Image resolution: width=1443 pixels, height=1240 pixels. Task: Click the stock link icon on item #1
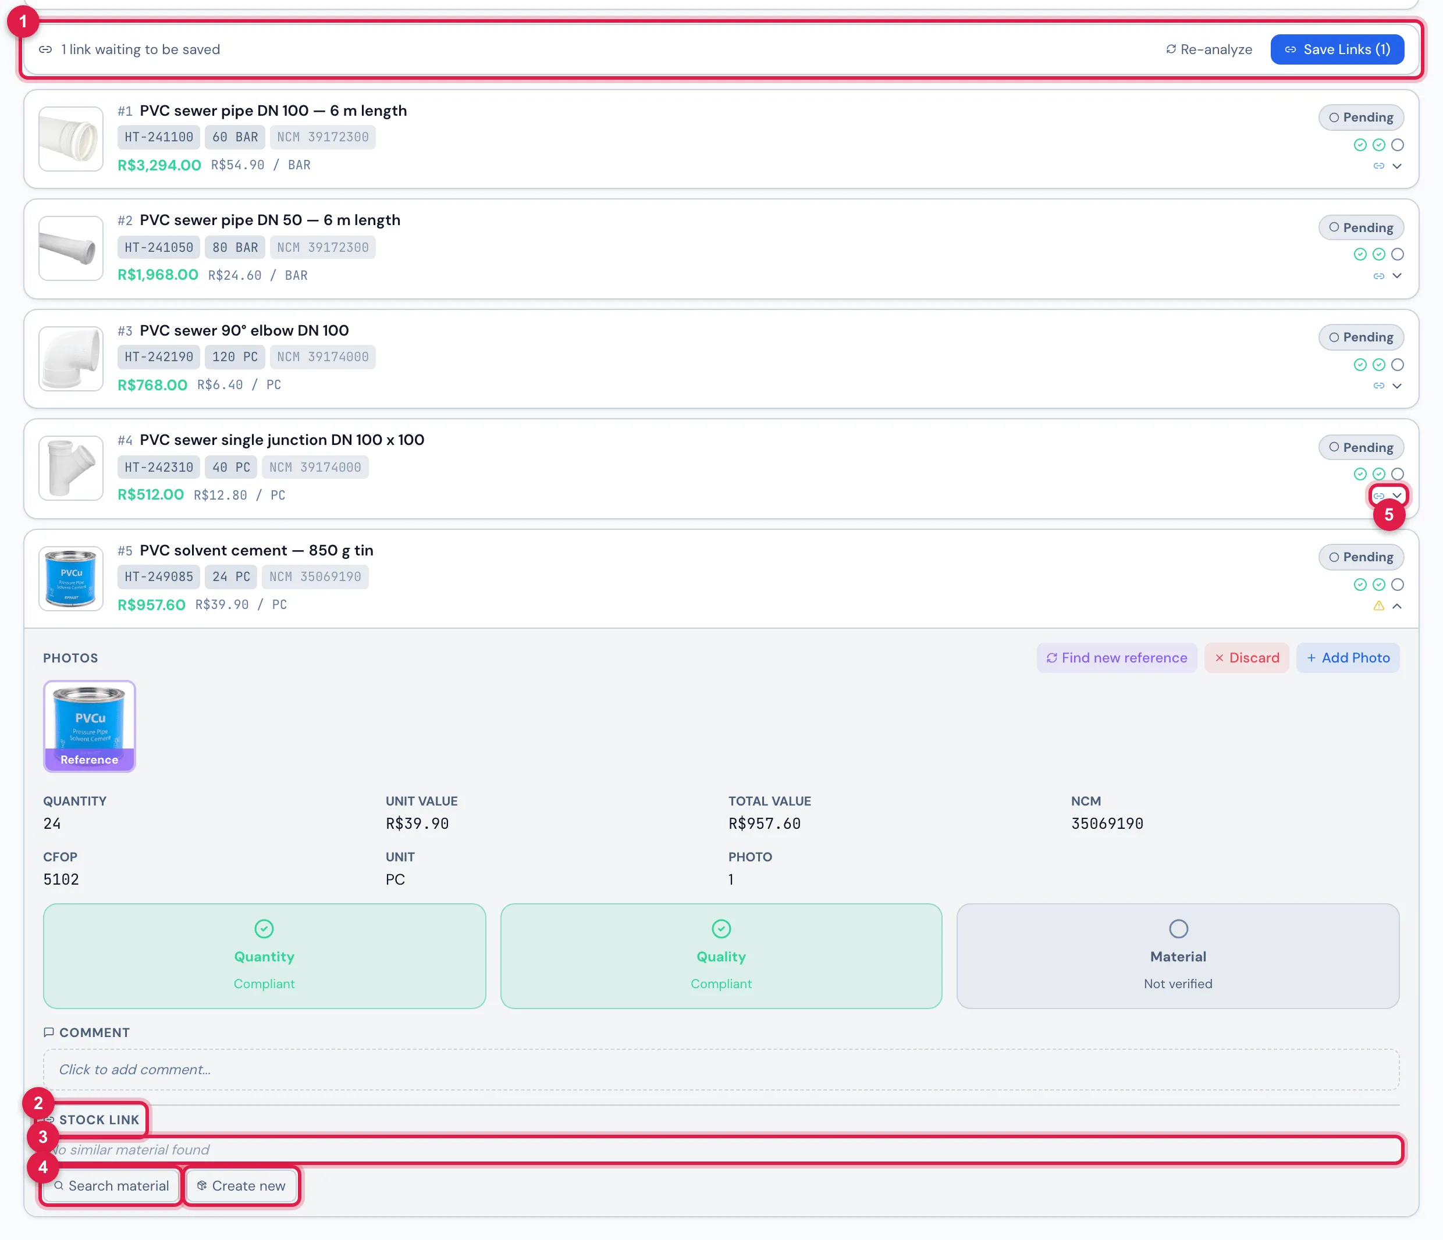[1378, 166]
